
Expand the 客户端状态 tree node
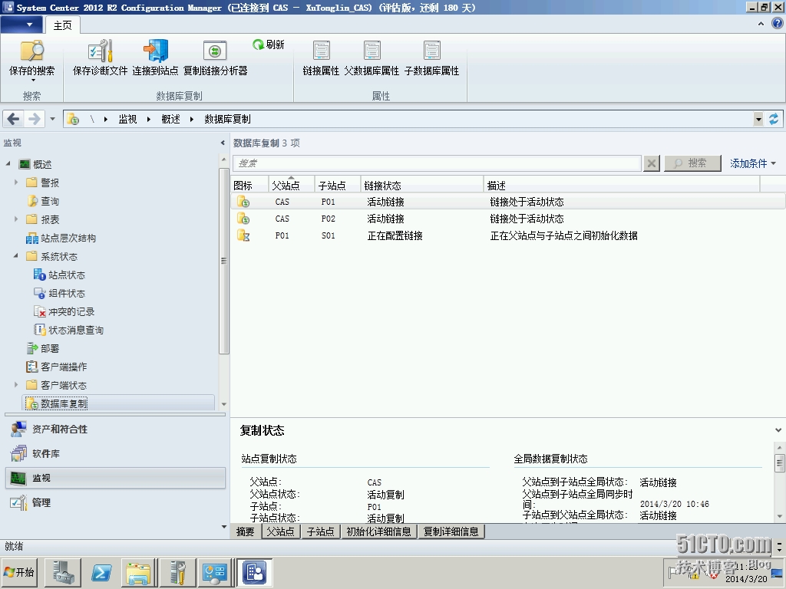pyautogui.click(x=15, y=385)
